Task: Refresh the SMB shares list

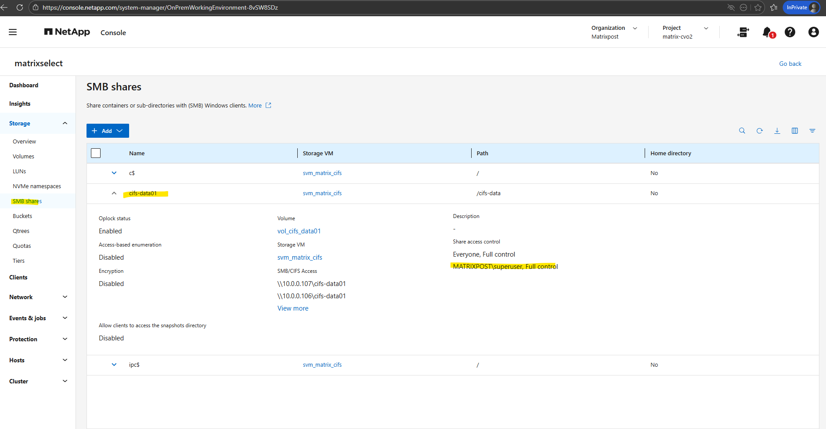Action: [760, 131]
